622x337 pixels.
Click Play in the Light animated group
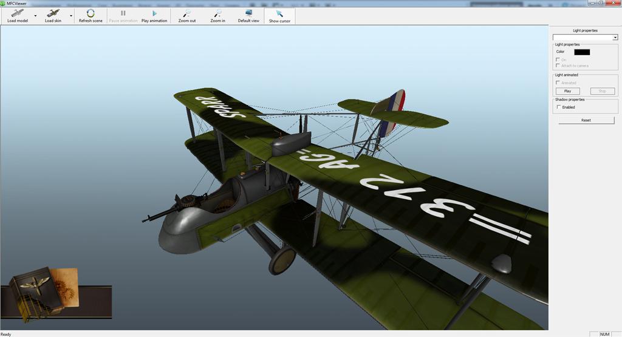[x=567, y=91]
